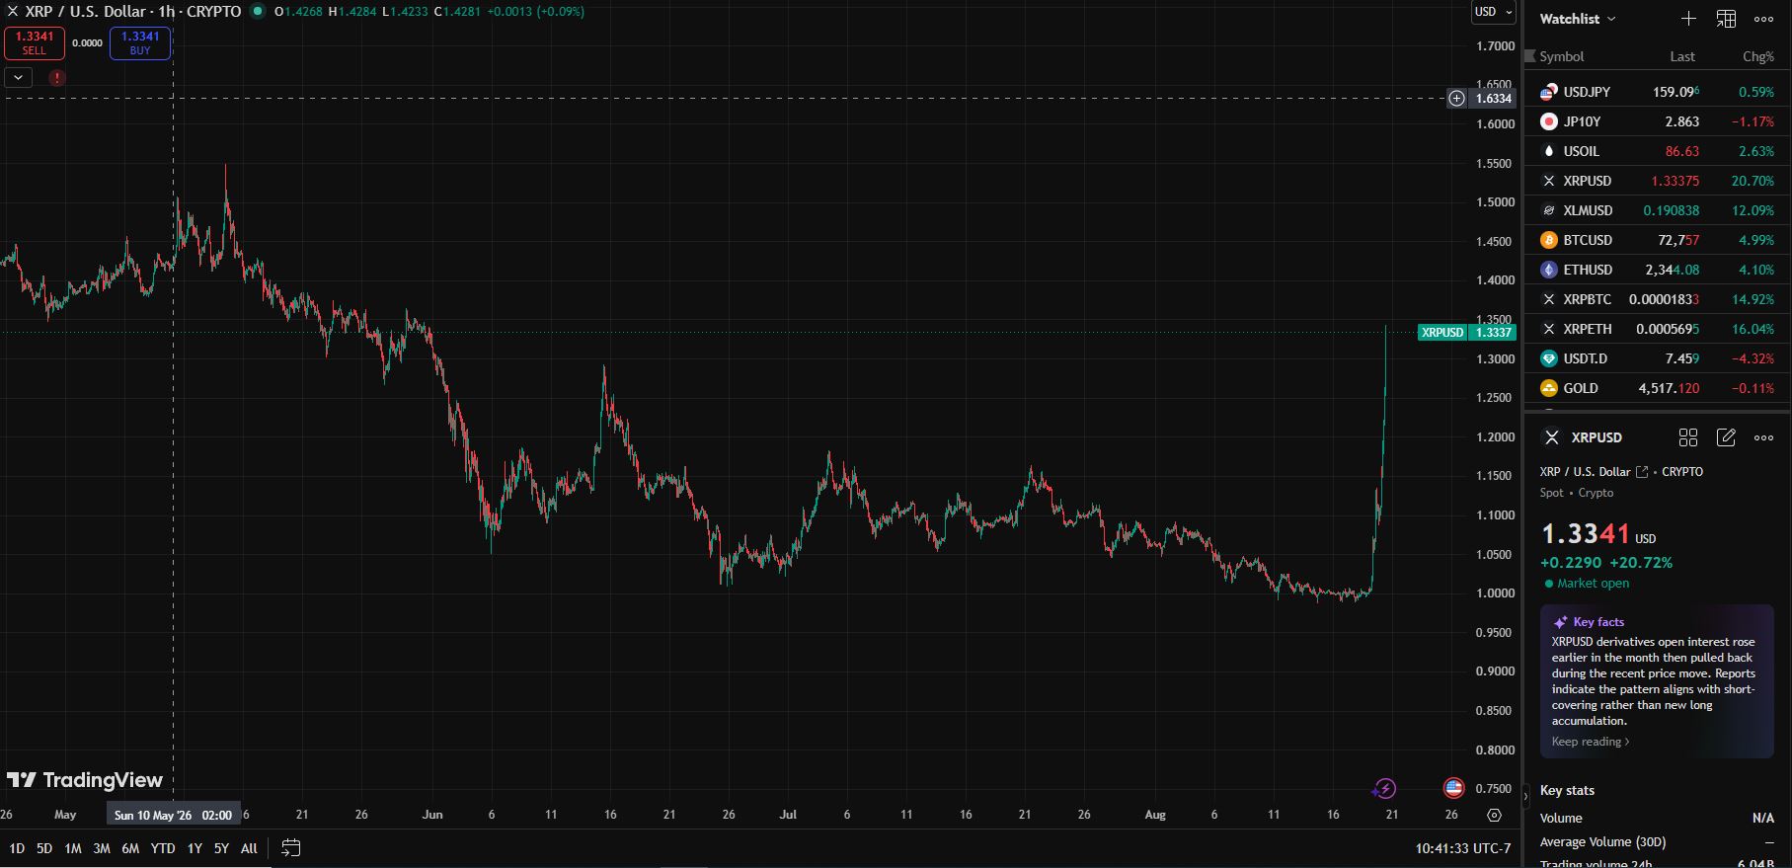Click the Ethereum logo beside ETHUSD
This screenshot has height=868, width=1792.
(1549, 270)
